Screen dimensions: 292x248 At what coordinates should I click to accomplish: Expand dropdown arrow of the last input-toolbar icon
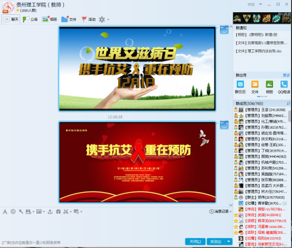81,212
